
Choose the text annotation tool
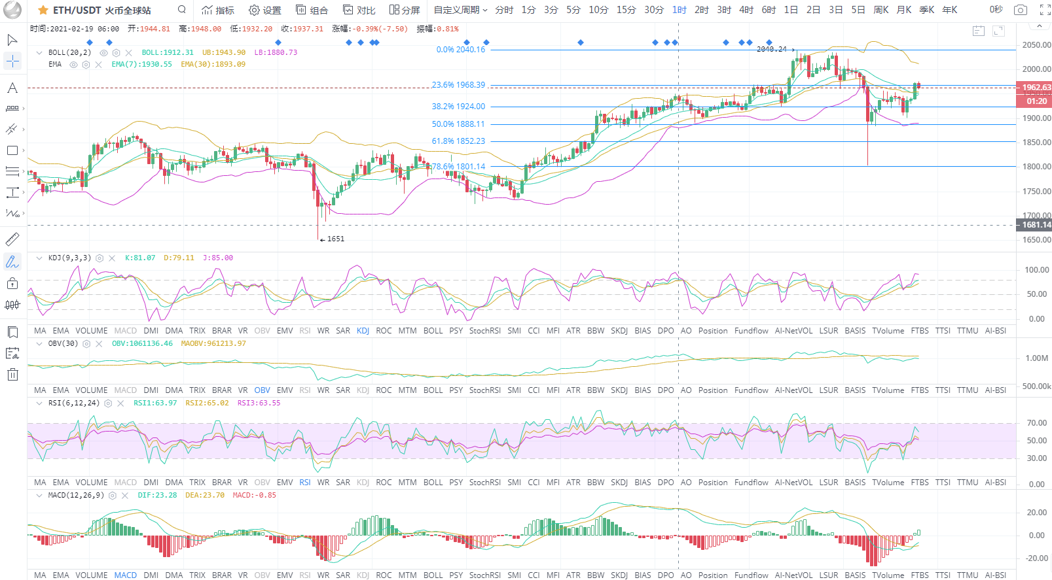(12, 88)
